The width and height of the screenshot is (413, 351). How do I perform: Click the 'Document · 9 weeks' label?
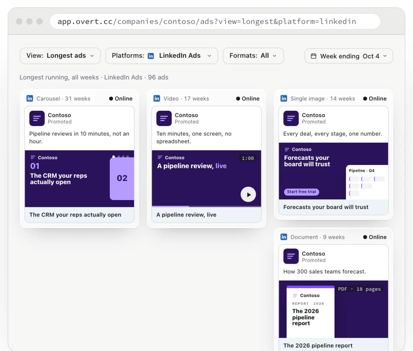[x=318, y=237]
